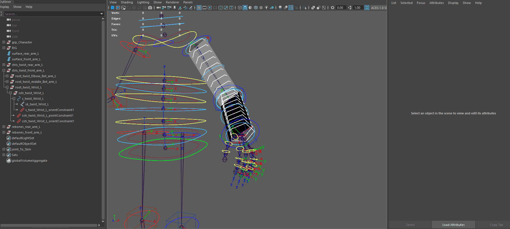The width and height of the screenshot is (510, 229).
Task: Click the gamma half-circle icon
Action: [x=350, y=8]
